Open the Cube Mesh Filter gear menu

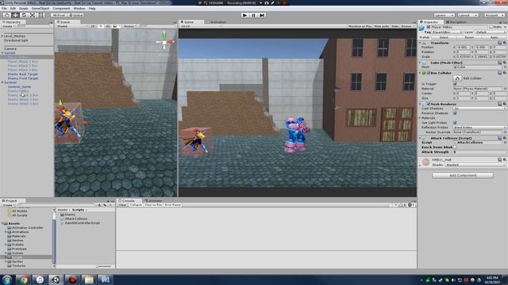pos(505,63)
